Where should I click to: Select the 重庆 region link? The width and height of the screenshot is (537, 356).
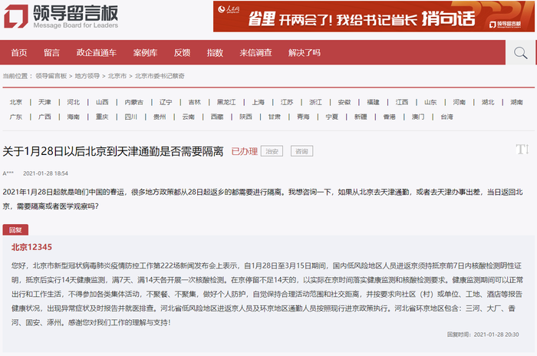click(x=102, y=117)
